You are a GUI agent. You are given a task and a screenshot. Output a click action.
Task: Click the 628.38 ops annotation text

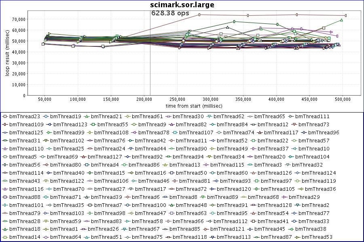click(170, 13)
